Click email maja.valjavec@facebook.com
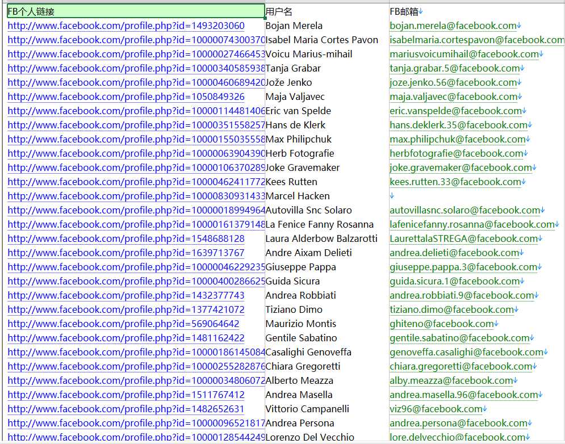The height and width of the screenshot is (444, 565). [454, 97]
